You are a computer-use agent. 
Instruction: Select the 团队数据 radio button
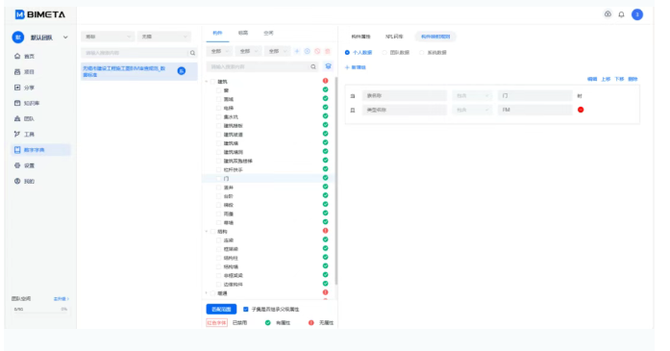point(385,53)
